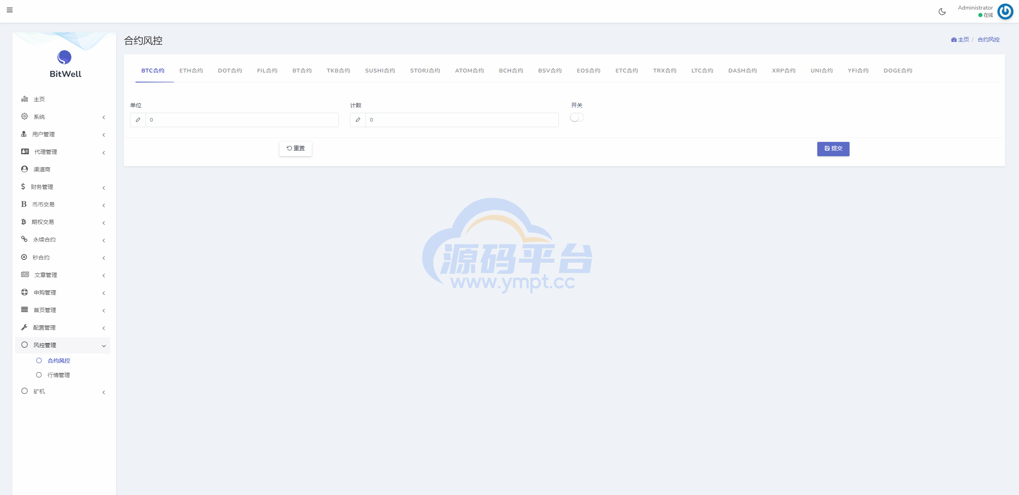This screenshot has width=1019, height=495.
Task: Toggle the 开关 switch
Action: (577, 117)
